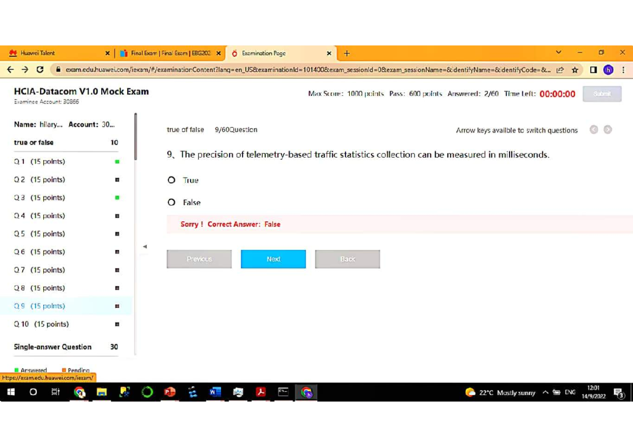Viewport: 633px width, 447px height.
Task: Open Adobe Acrobat from the taskbar
Action: click(x=261, y=392)
